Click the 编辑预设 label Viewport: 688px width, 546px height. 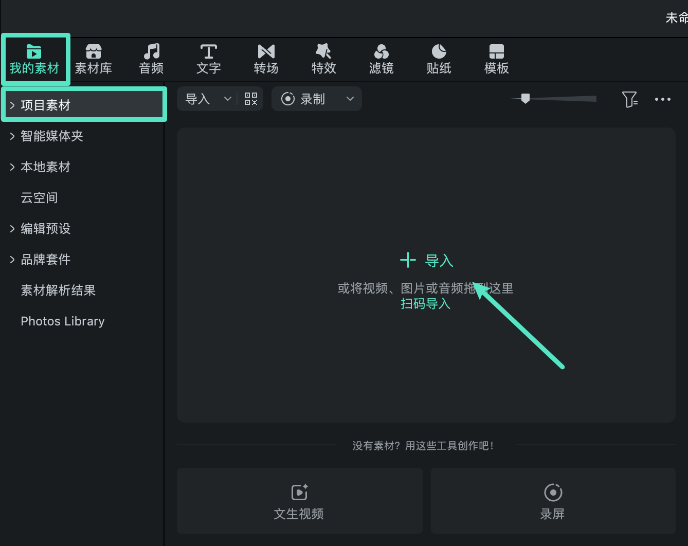point(45,229)
